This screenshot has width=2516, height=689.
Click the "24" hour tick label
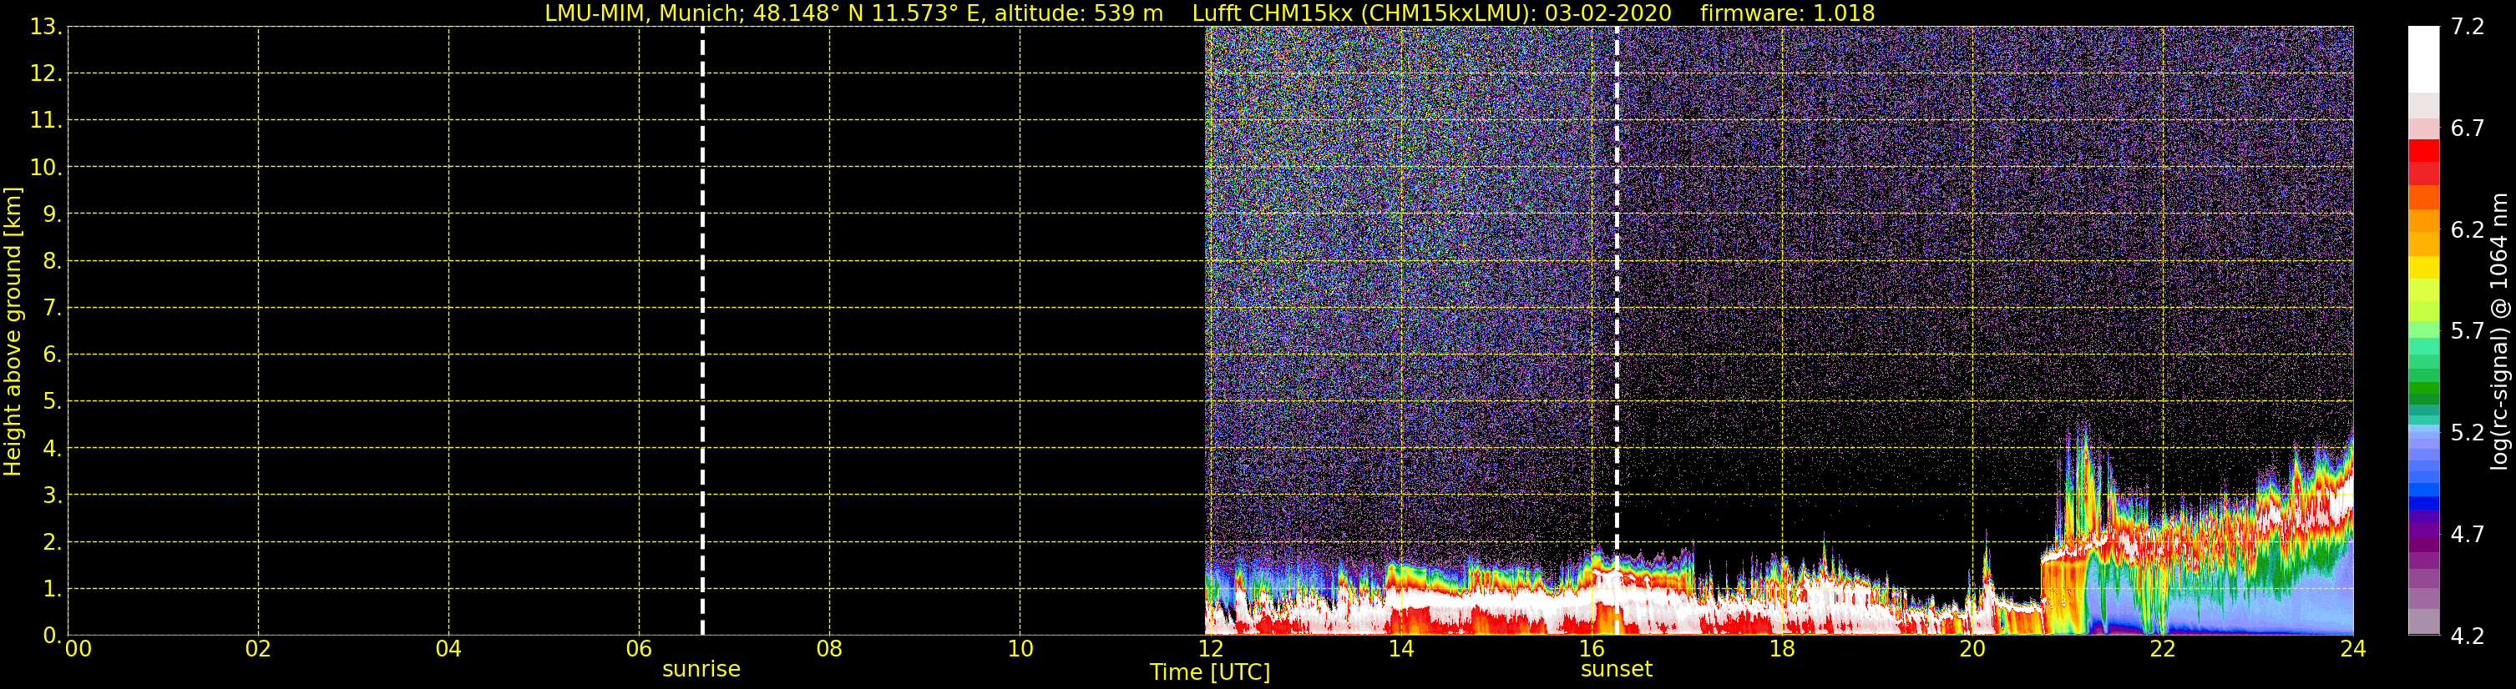2353,649
